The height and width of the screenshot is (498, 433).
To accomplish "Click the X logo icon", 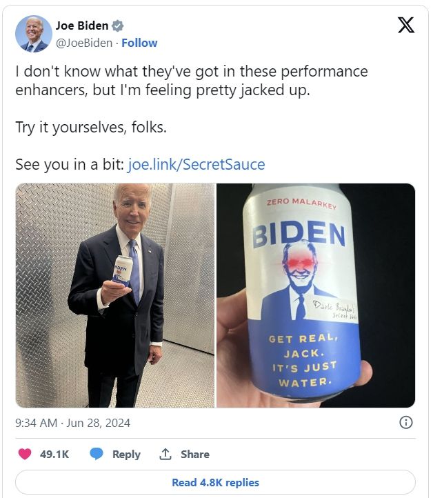I will coord(406,26).
